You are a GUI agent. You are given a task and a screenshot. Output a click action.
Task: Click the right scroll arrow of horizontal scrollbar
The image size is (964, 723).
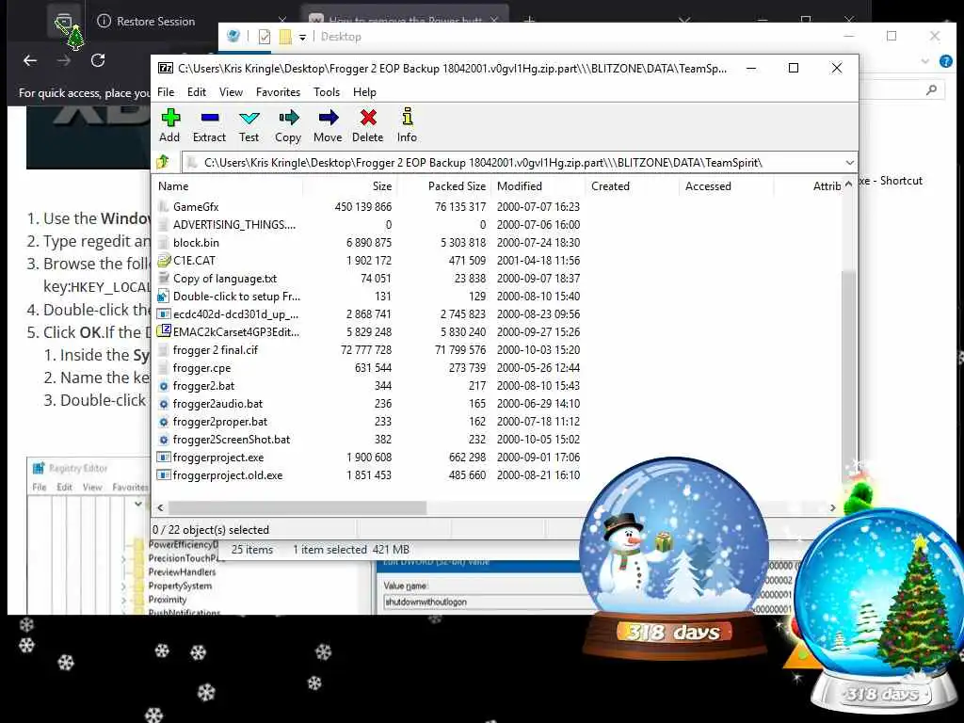pos(833,507)
